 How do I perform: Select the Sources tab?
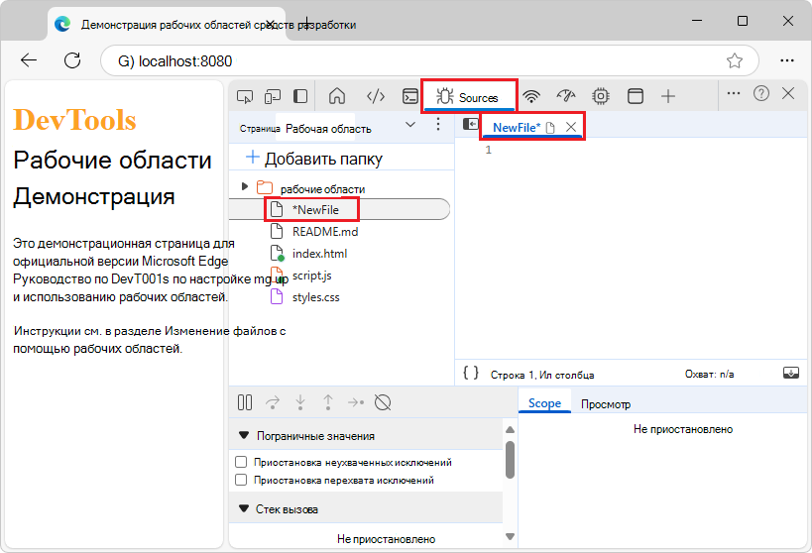pyautogui.click(x=468, y=97)
